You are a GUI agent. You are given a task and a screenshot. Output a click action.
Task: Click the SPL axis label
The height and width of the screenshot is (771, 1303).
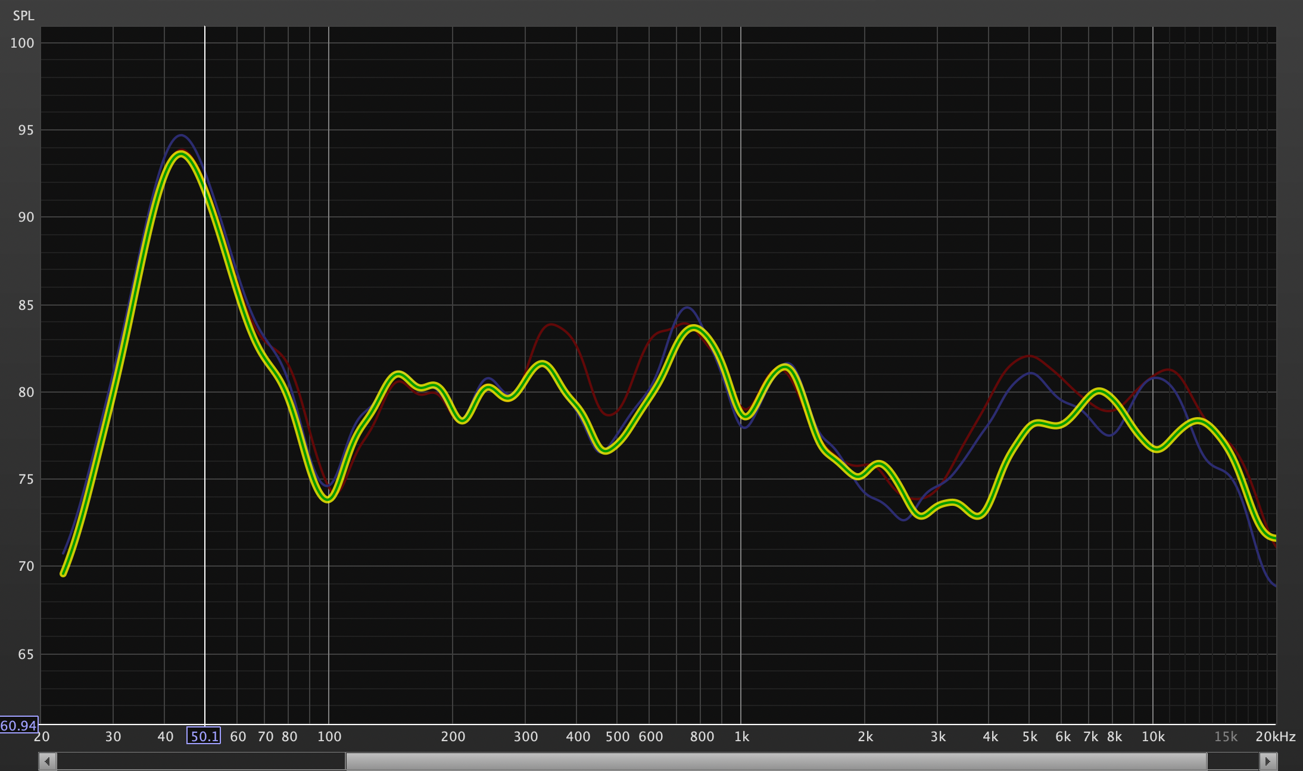[23, 15]
